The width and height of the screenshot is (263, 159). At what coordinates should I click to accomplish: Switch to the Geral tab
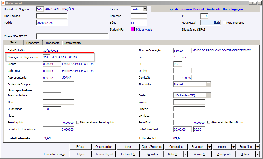coord(13,42)
